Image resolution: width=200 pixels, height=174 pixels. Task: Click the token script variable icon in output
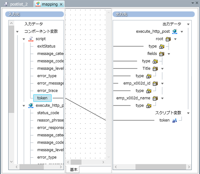[174, 120]
